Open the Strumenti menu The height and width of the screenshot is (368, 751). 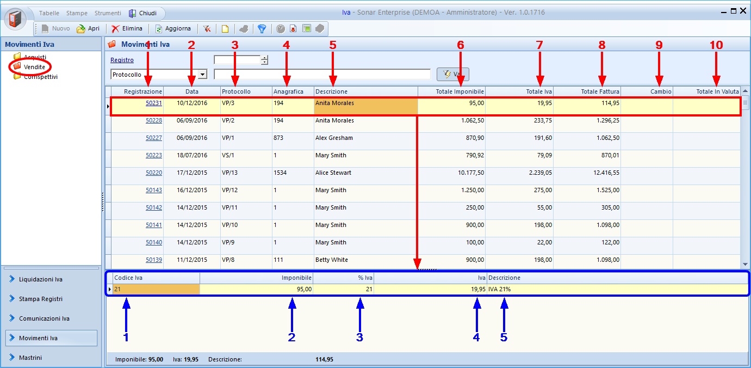[108, 13]
